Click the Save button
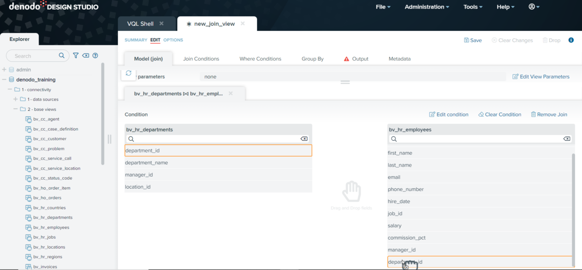This screenshot has height=270, width=582. click(x=473, y=40)
